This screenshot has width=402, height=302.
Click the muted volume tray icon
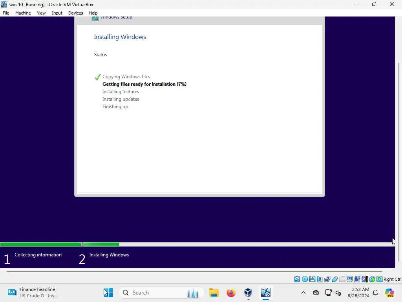tap(338, 293)
